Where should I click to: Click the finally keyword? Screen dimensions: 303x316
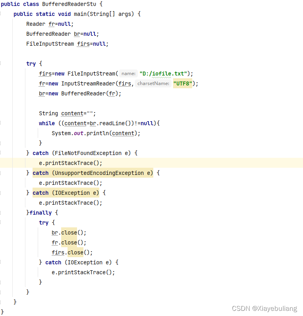point(41,213)
